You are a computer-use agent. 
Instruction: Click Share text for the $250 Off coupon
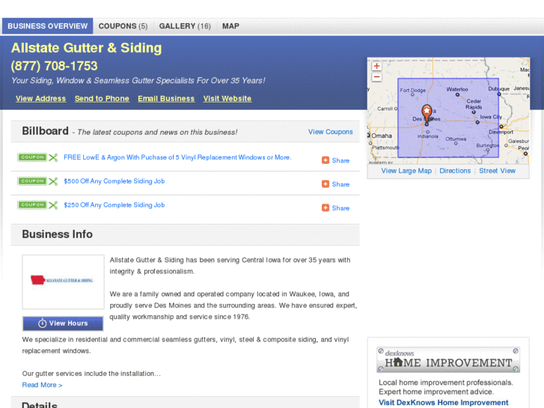coord(340,208)
